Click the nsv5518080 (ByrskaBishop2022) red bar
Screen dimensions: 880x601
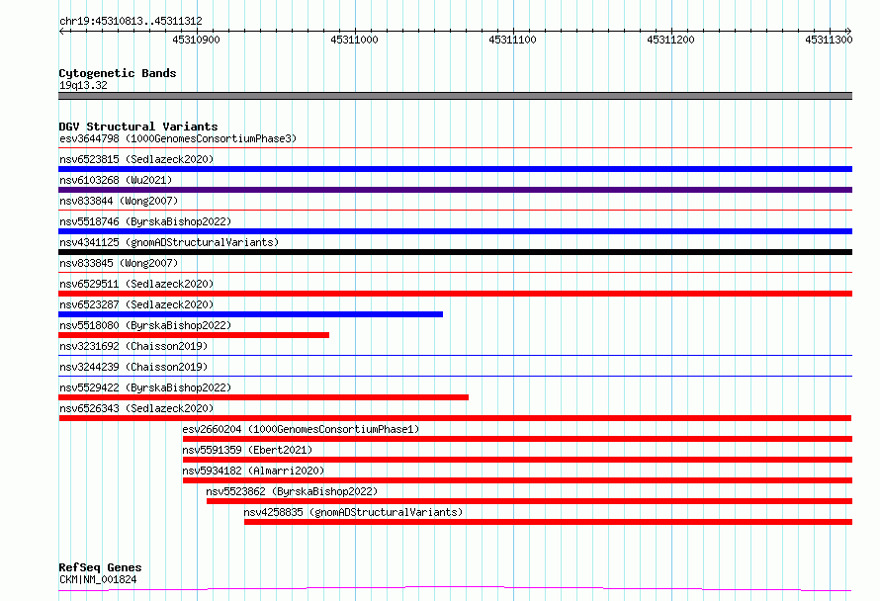tap(194, 335)
